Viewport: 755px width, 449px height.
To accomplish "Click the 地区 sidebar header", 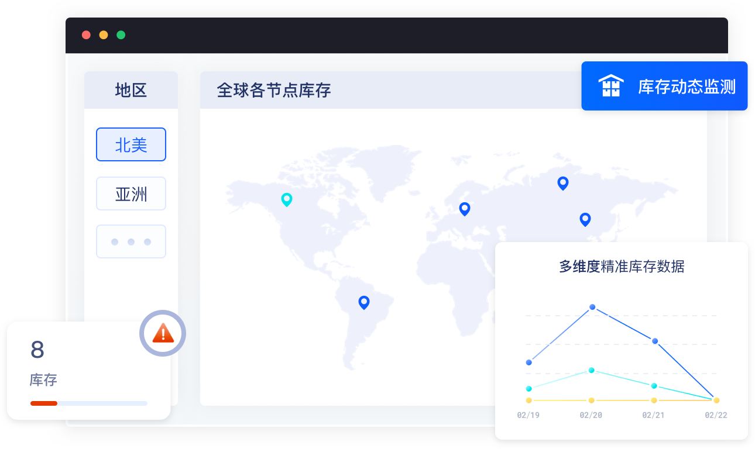I will click(x=131, y=90).
